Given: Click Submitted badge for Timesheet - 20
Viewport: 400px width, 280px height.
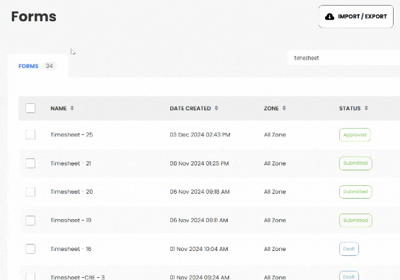Looking at the screenshot, I should pos(355,192).
